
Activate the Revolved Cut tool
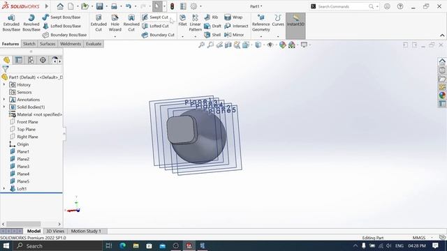click(131, 23)
